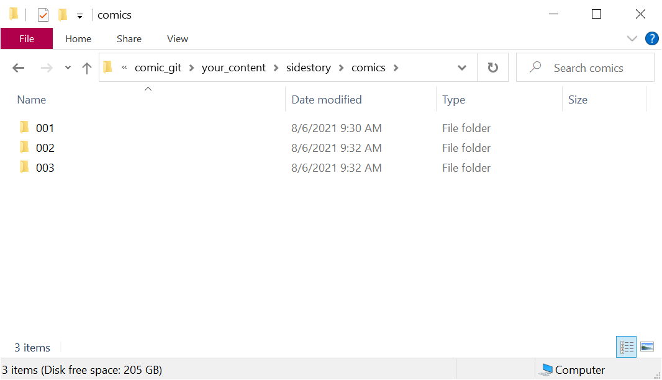This screenshot has height=380, width=662.
Task: Click the 003 folder icon
Action: pyautogui.click(x=24, y=167)
